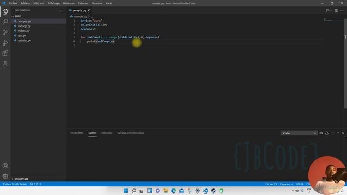Click the compte.py breadcrumb above the editor
The height and width of the screenshot is (195, 347).
pyautogui.click(x=80, y=17)
